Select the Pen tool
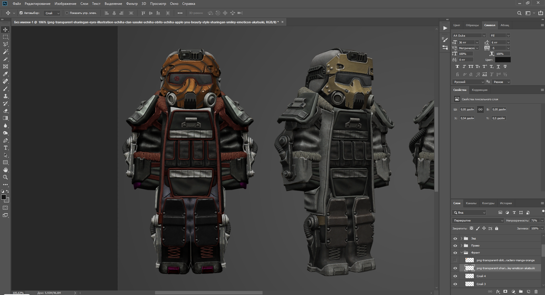This screenshot has height=295, width=545. (x=5, y=140)
